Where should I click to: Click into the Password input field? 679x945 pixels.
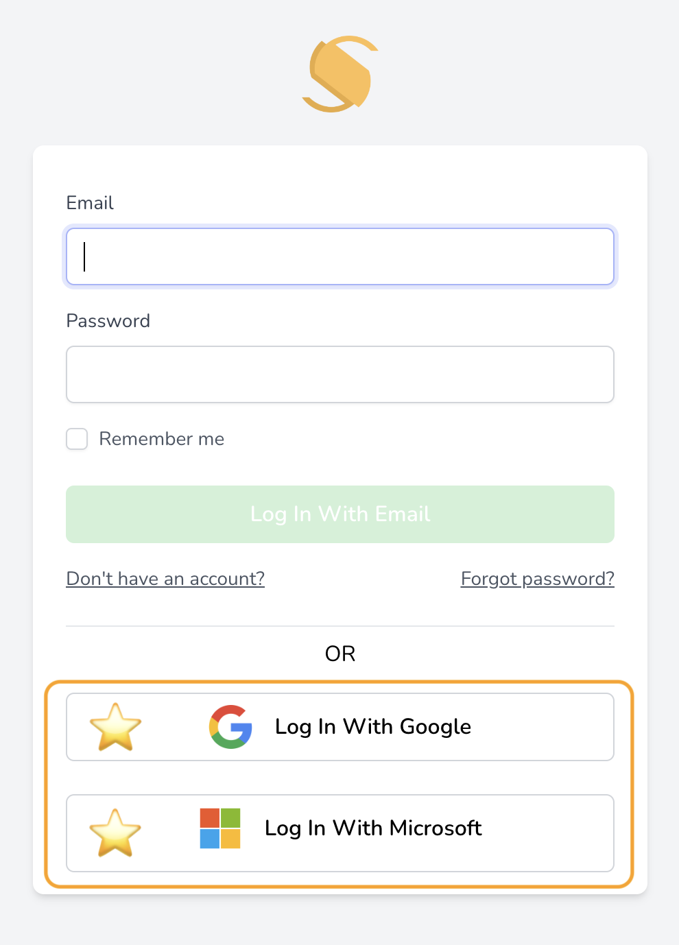340,374
